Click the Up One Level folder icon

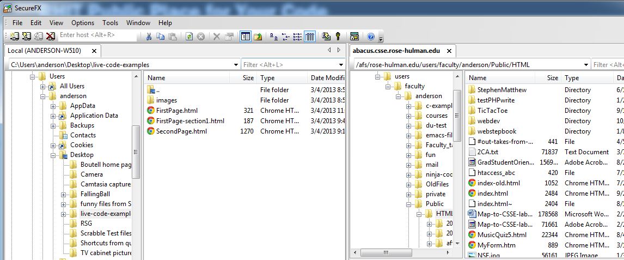click(x=258, y=37)
